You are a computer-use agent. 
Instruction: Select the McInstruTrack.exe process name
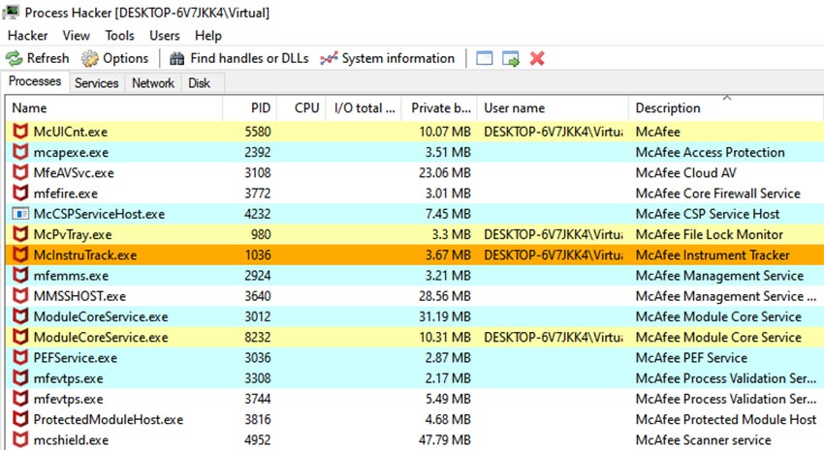click(x=85, y=255)
